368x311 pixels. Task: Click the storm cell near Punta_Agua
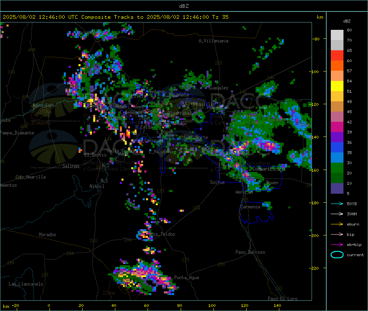tap(143, 277)
